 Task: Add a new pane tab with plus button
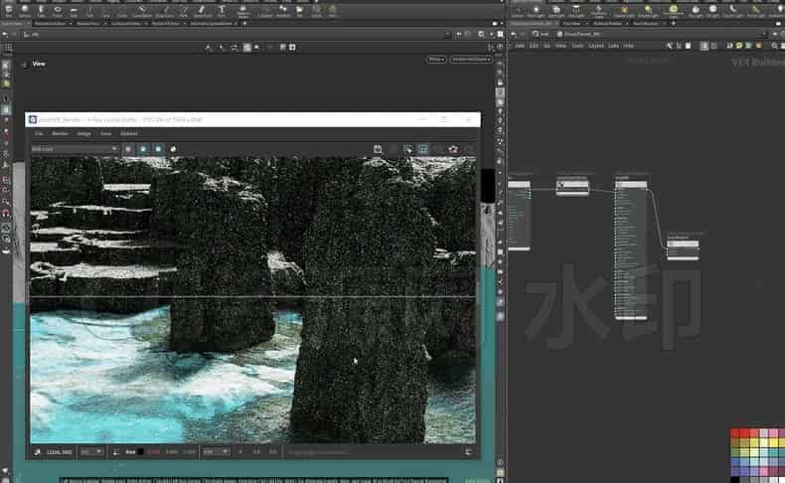point(674,24)
